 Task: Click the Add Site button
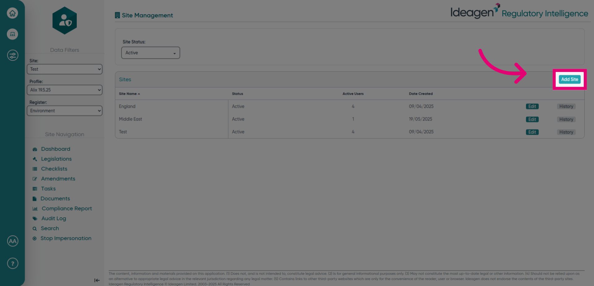coord(570,79)
